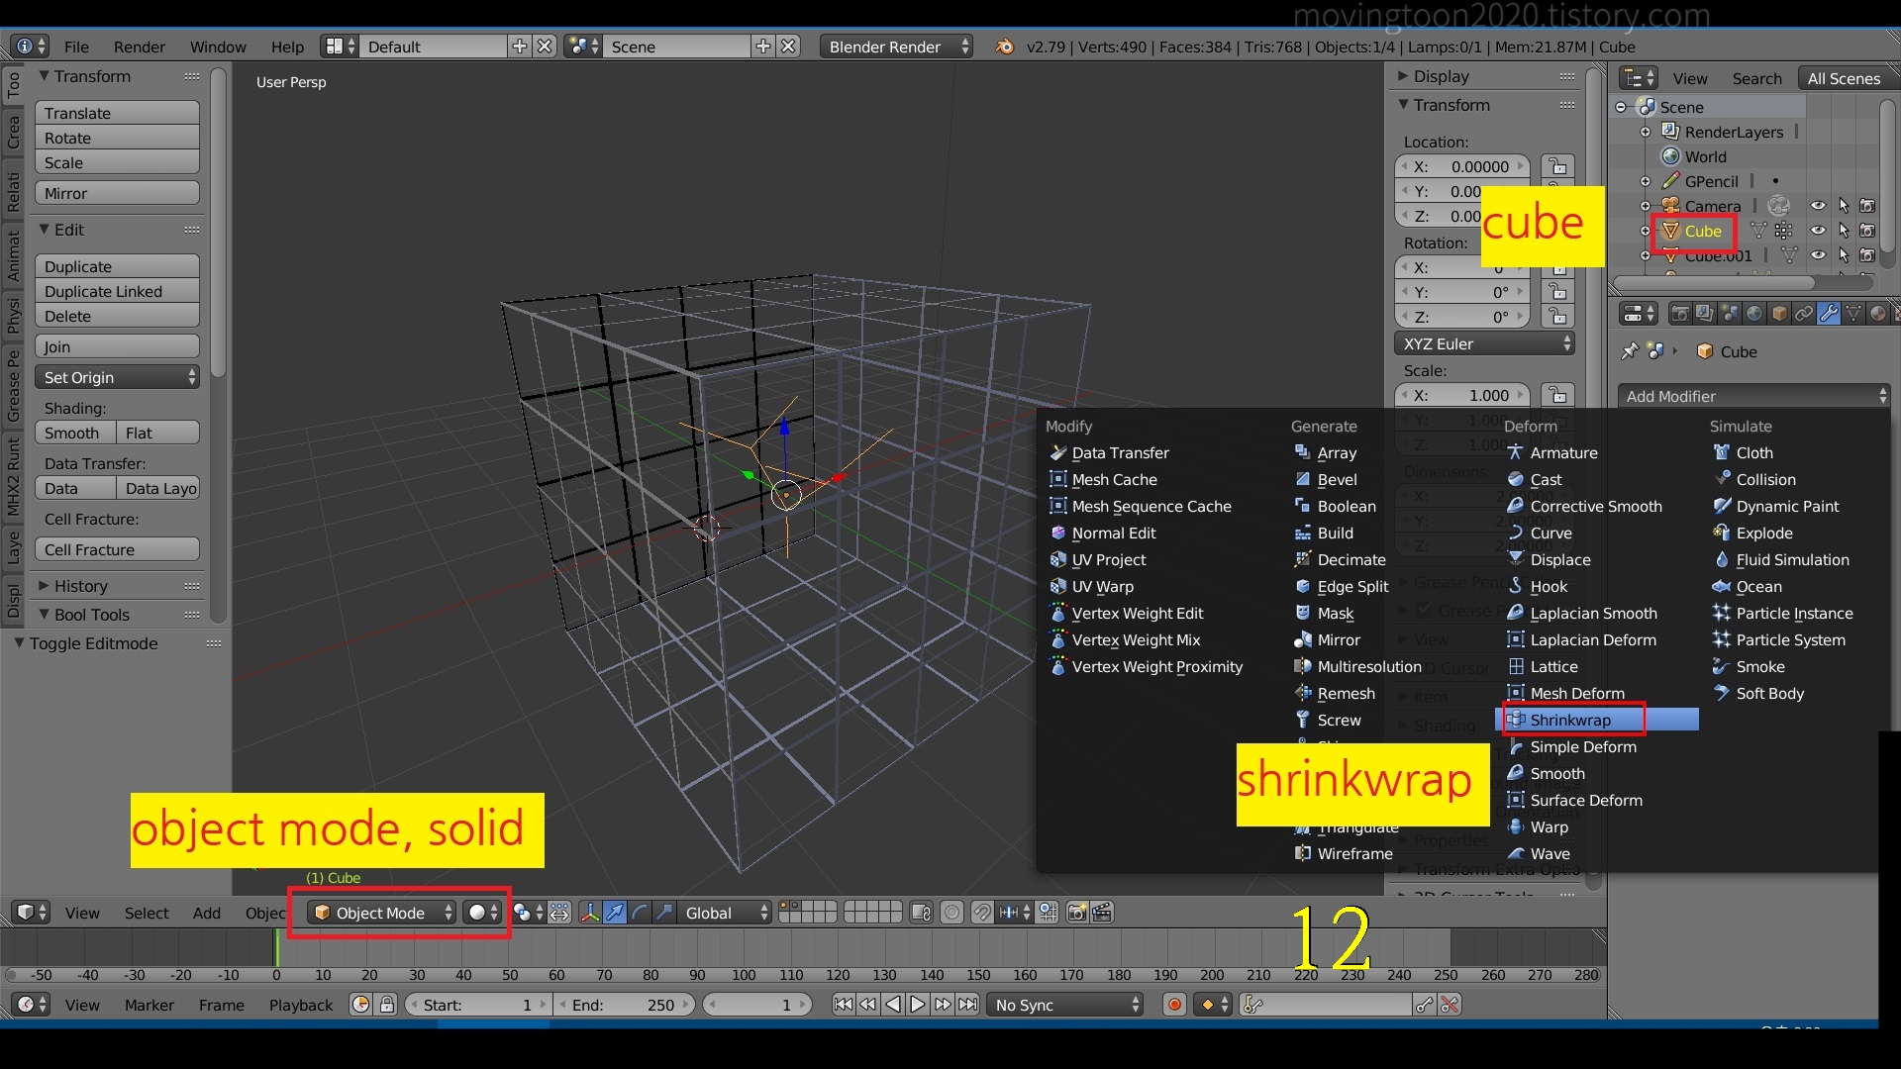Image resolution: width=1901 pixels, height=1069 pixels.
Task: Select the scale manipulator icon
Action: click(x=664, y=913)
